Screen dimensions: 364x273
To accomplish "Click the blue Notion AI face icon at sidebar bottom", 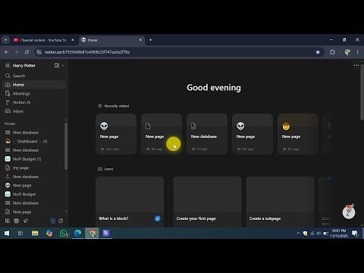I will pyautogui.click(x=53, y=221).
